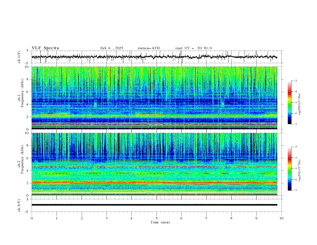Click the "-3" tick on upper colorbar
317x245 pixels.
295,80
